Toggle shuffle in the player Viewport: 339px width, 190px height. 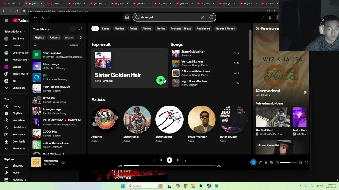154,160
